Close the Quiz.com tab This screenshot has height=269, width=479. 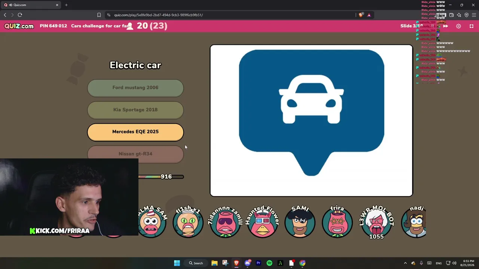pos(57,5)
